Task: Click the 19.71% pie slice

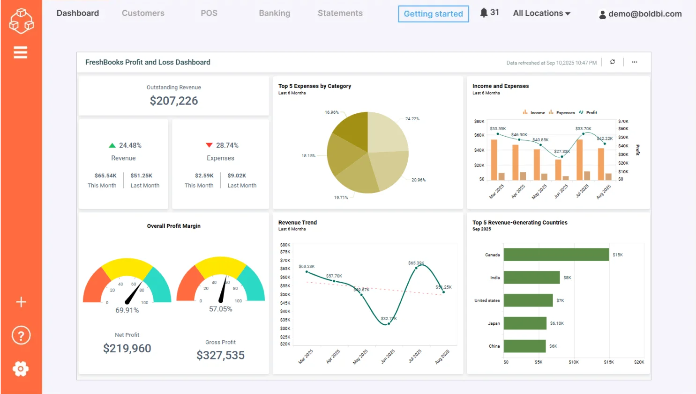Action: click(359, 175)
